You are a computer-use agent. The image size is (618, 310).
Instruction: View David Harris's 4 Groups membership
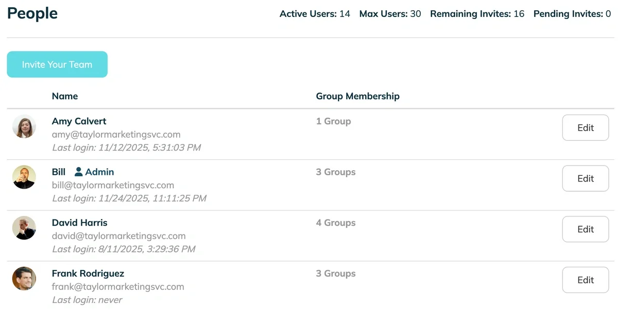[x=336, y=223]
